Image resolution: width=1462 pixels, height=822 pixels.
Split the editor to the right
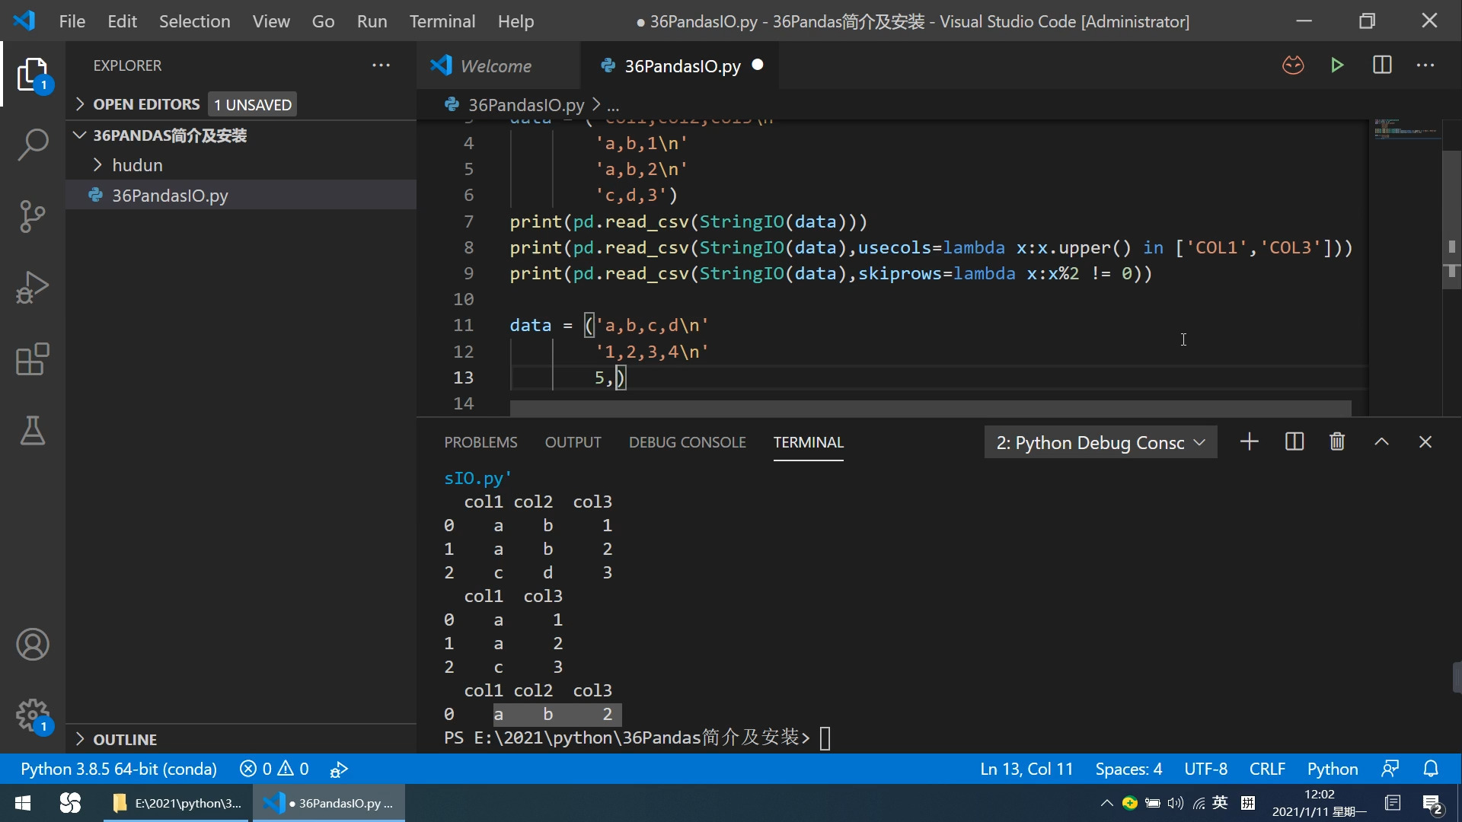[1382, 65]
